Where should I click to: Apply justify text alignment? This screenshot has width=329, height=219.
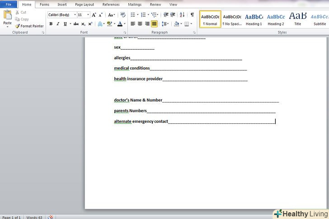pyautogui.click(x=154, y=24)
